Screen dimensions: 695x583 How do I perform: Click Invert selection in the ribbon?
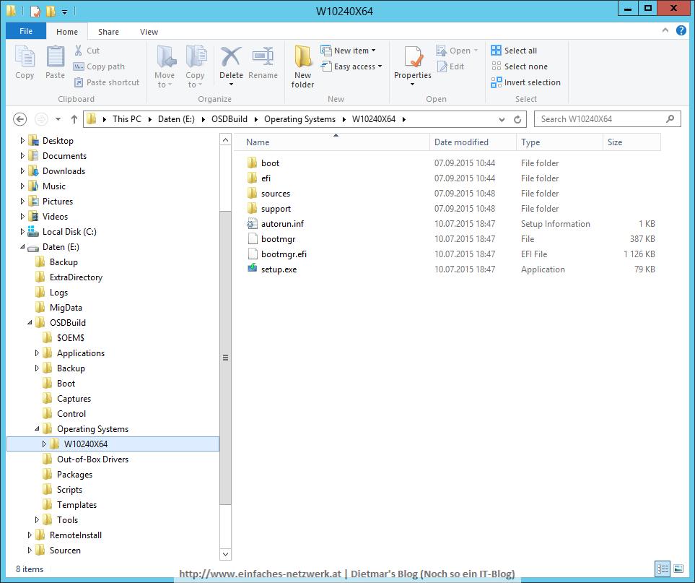tap(525, 82)
